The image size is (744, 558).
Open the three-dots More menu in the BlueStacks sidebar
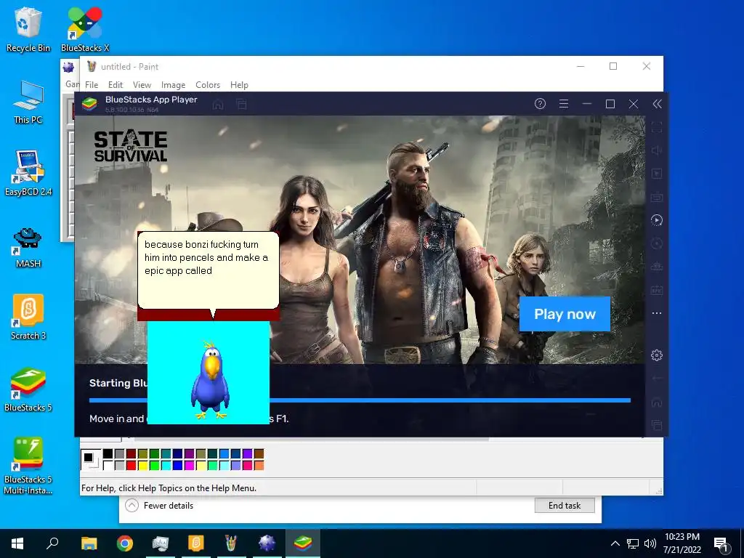click(x=657, y=313)
